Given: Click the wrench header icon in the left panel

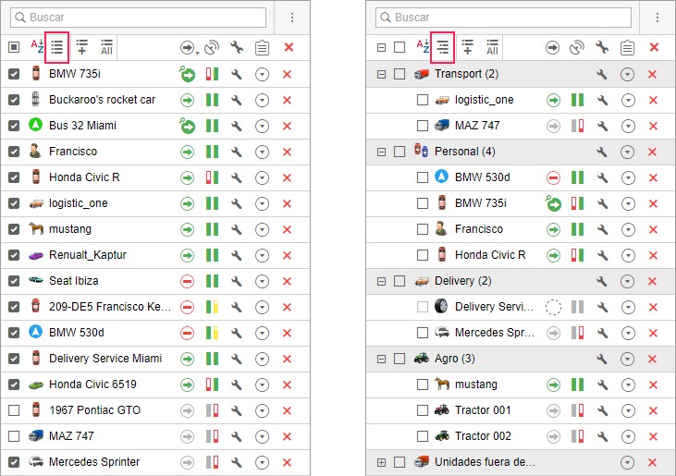Looking at the screenshot, I should point(237,47).
